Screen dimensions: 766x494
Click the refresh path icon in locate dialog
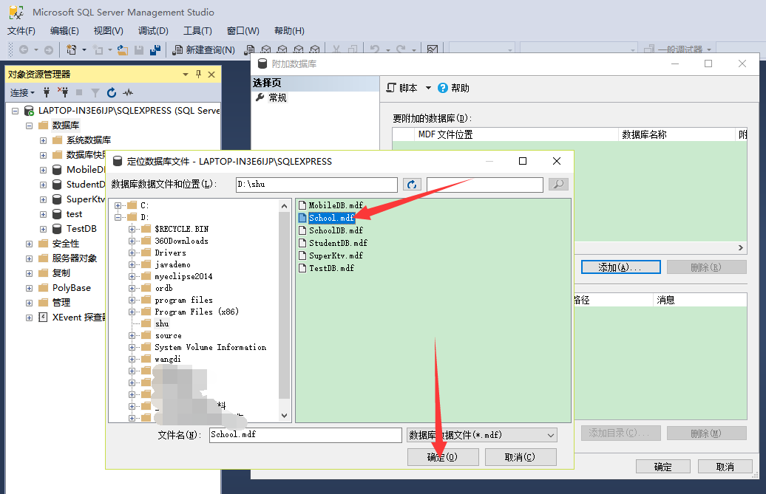tap(412, 185)
